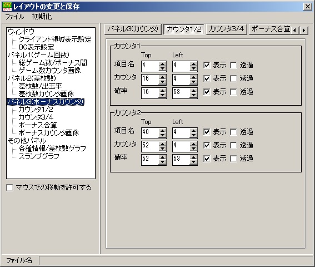This screenshot has width=315, height=267.
Task: Open the 初期化 menu
Action: (x=42, y=17)
